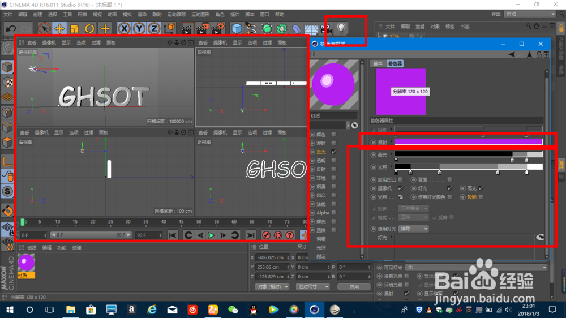Enable the 反射 channel checkbox
Screen dimensions: 566x318
point(334,169)
